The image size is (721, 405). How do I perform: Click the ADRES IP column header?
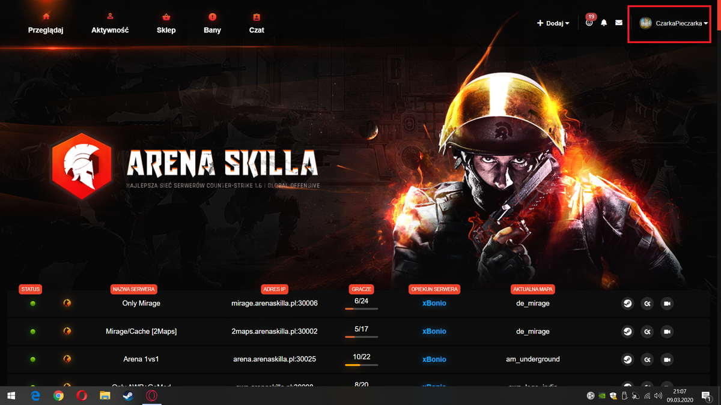[x=275, y=289]
